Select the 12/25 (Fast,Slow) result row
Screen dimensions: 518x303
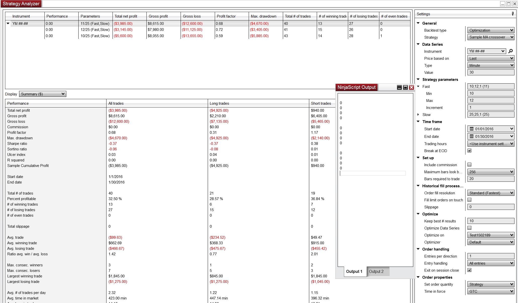tap(95, 30)
